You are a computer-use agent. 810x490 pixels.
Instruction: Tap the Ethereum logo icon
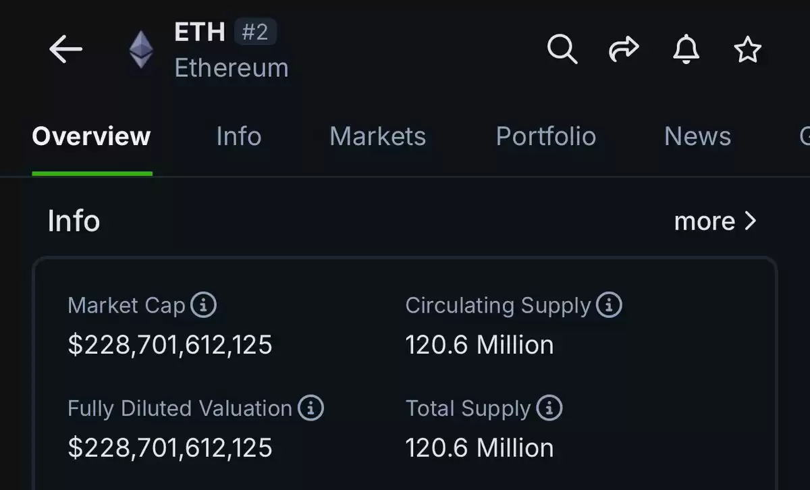(x=141, y=50)
